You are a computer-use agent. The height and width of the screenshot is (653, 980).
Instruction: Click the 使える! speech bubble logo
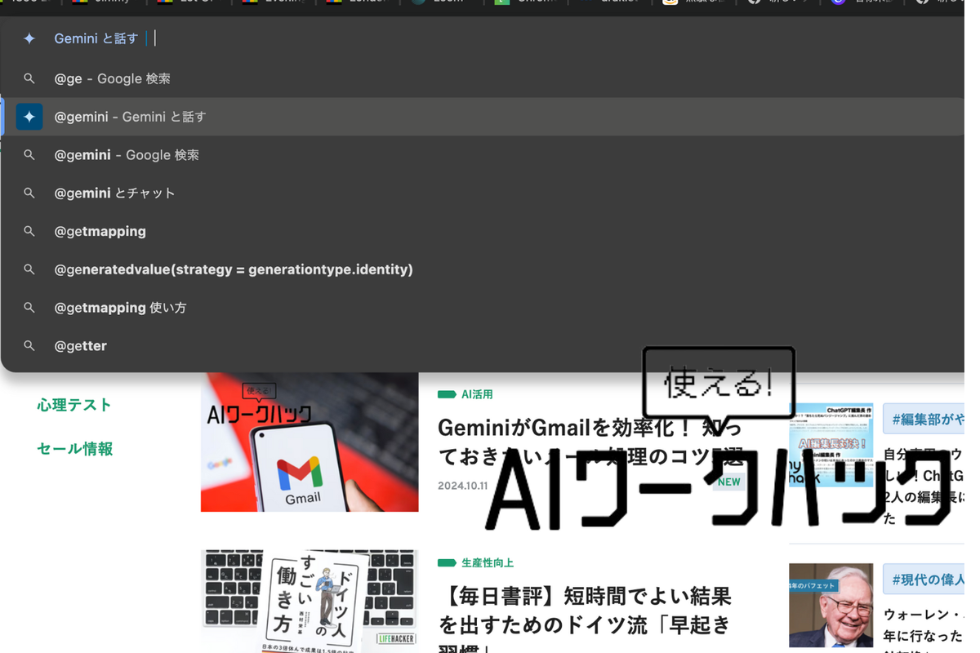tap(719, 384)
